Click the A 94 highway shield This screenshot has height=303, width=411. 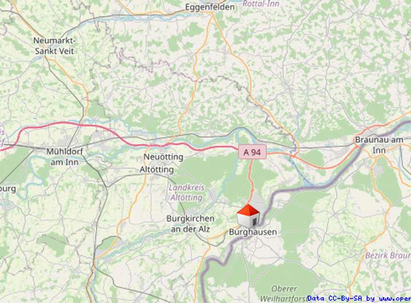[252, 151]
